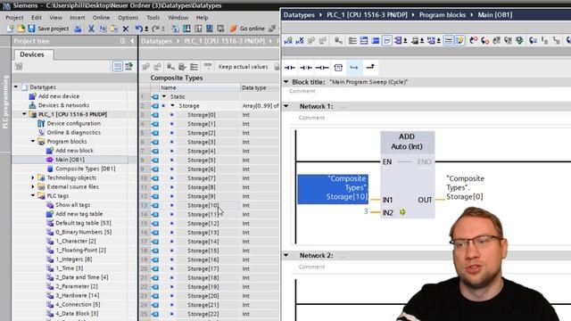Open the Online menu
Image resolution: width=571 pixels, height=321 pixels.
pos(101,18)
